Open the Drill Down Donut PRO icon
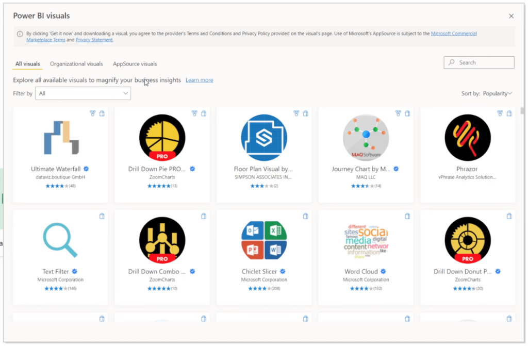The width and height of the screenshot is (528, 346). pos(468,240)
